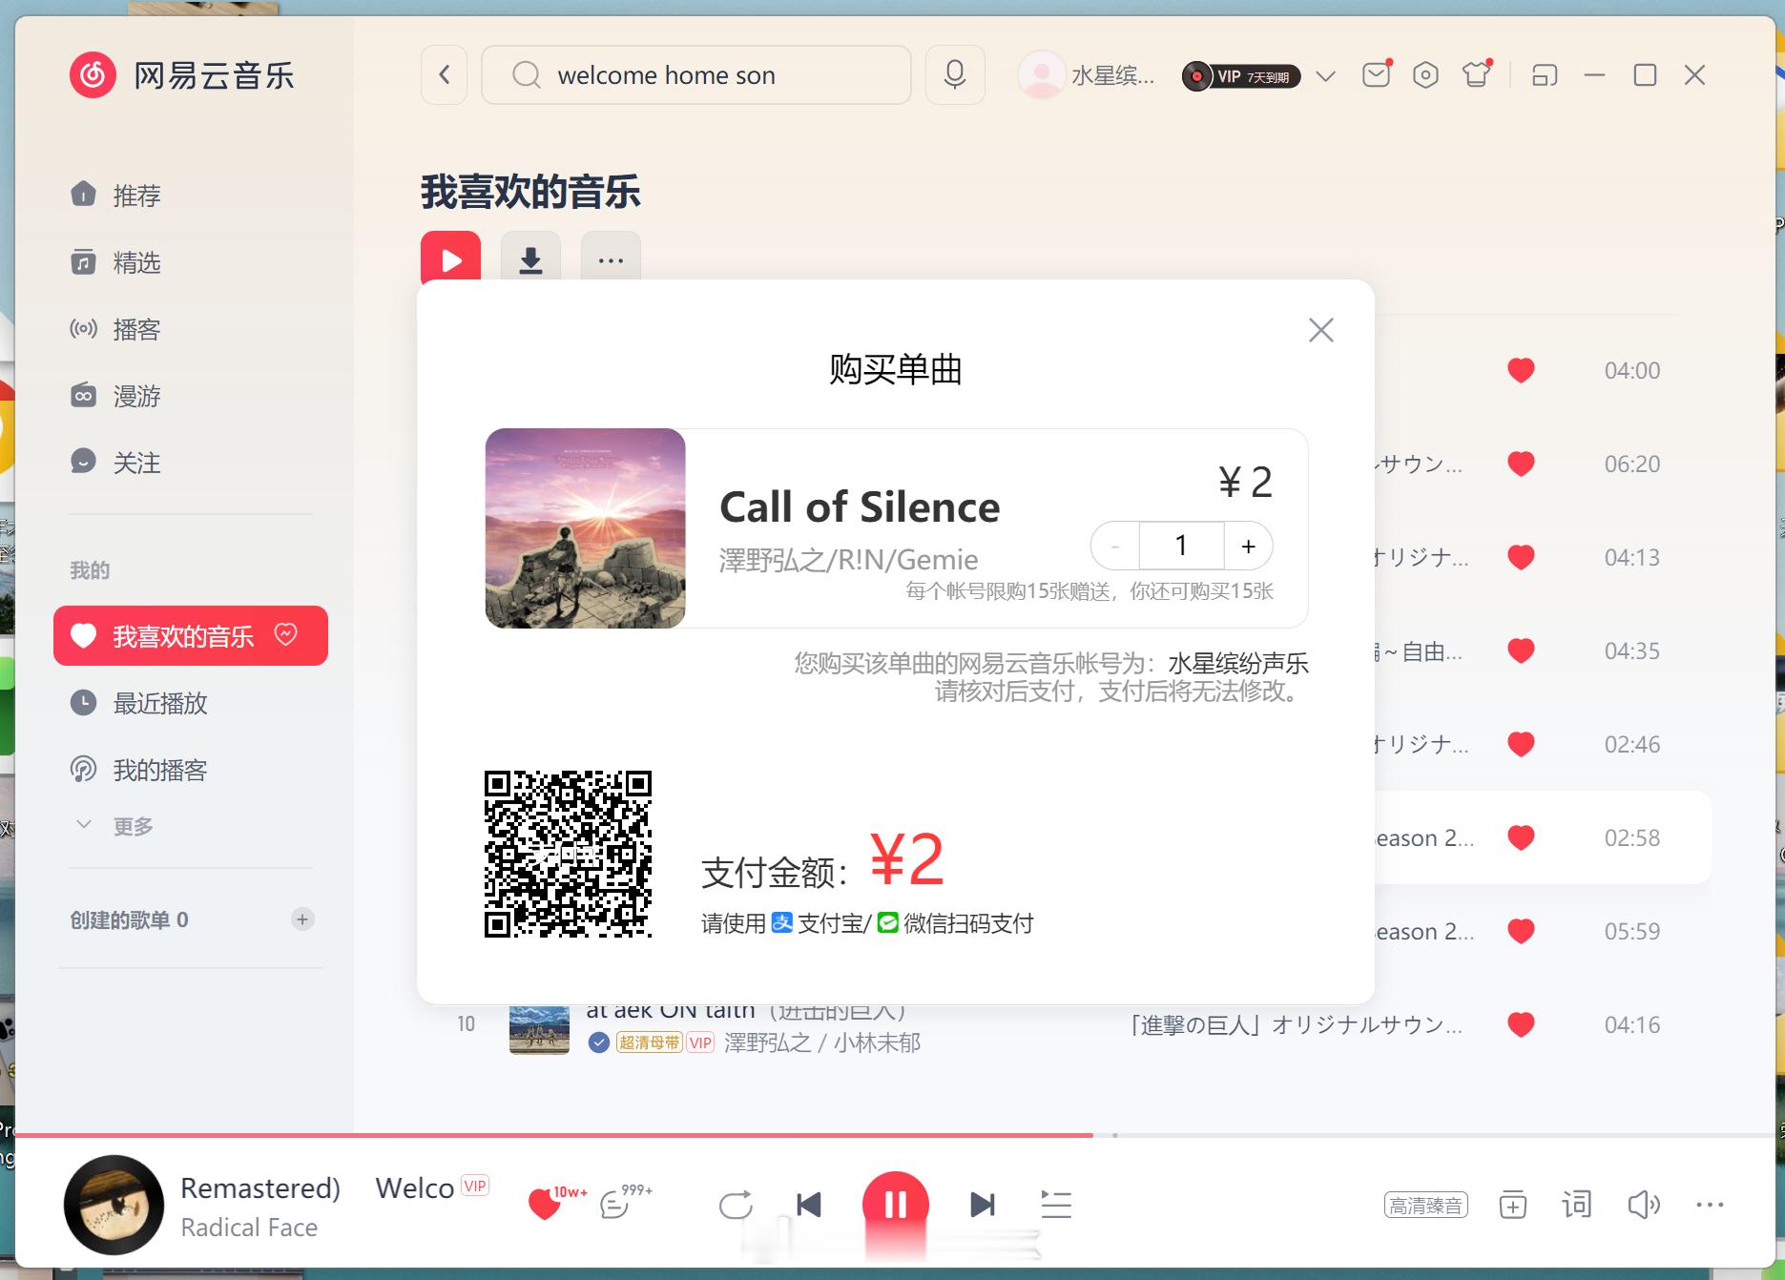Unlike the song with duration 02:58
1785x1280 pixels.
click(x=1521, y=837)
